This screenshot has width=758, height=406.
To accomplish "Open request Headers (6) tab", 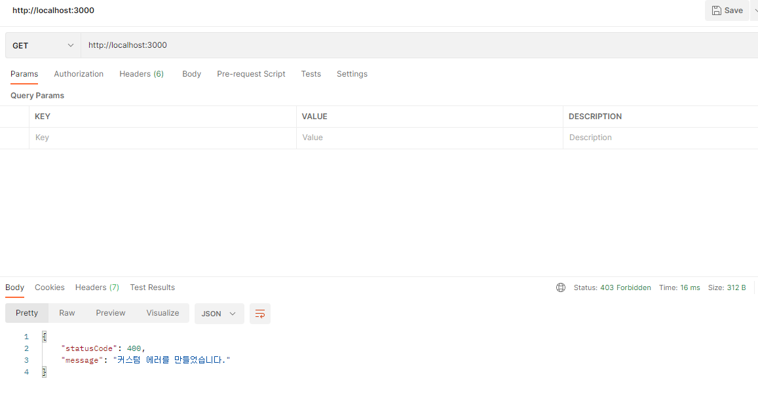I will pyautogui.click(x=142, y=74).
